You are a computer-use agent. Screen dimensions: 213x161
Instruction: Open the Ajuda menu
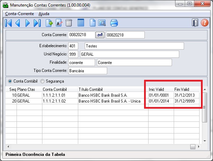coord(44,14)
